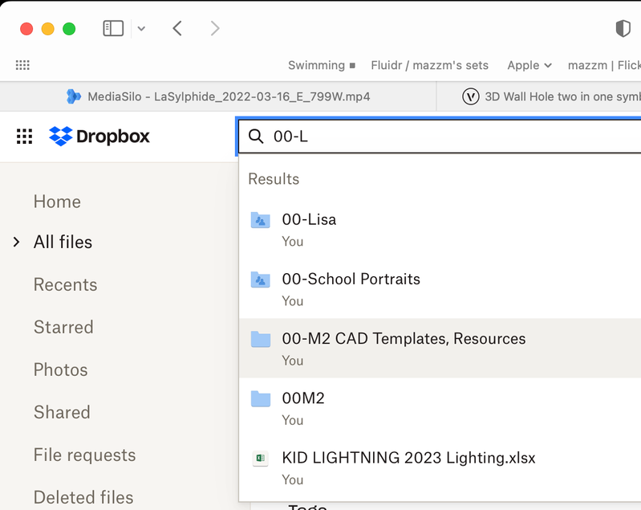Open the favorites bar apps grid icon

(x=22, y=65)
